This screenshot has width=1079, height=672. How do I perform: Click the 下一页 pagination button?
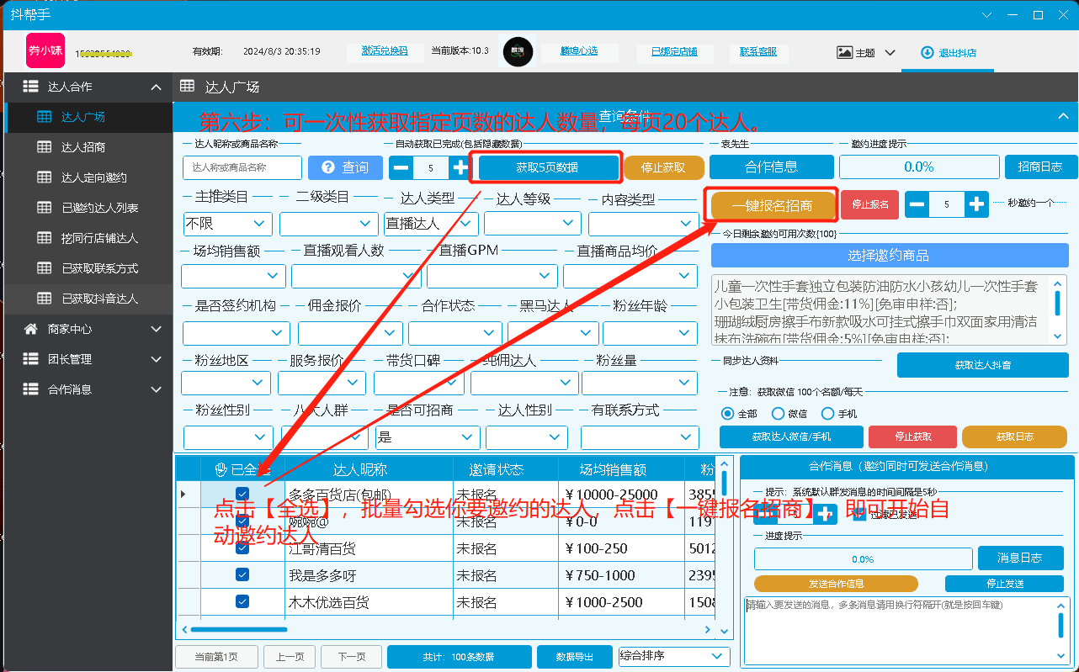351,657
